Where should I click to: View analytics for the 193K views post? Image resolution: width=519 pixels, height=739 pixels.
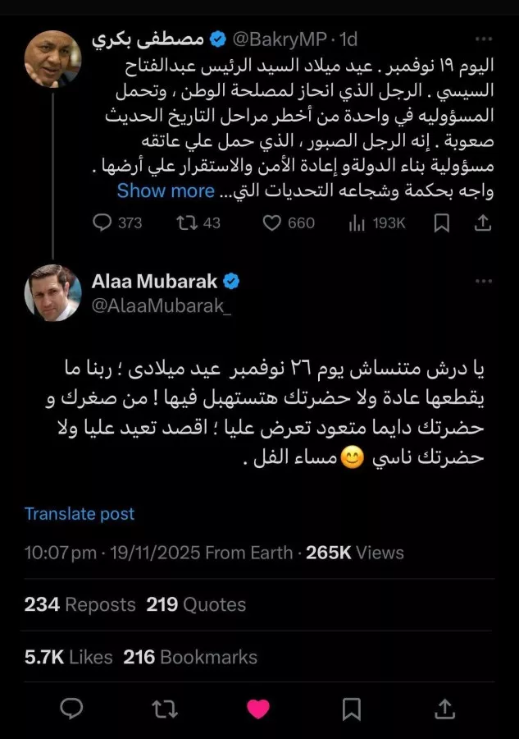click(x=357, y=223)
